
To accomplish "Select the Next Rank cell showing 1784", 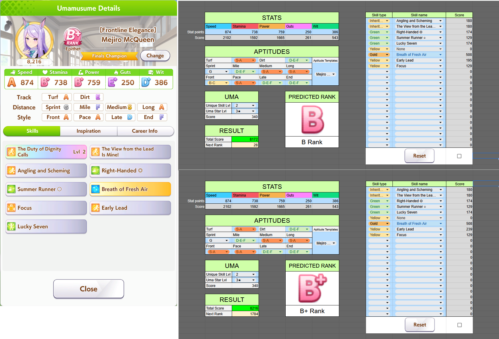I will tap(245, 314).
